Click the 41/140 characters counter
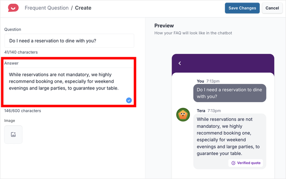This screenshot has height=179, width=286. pos(21,52)
